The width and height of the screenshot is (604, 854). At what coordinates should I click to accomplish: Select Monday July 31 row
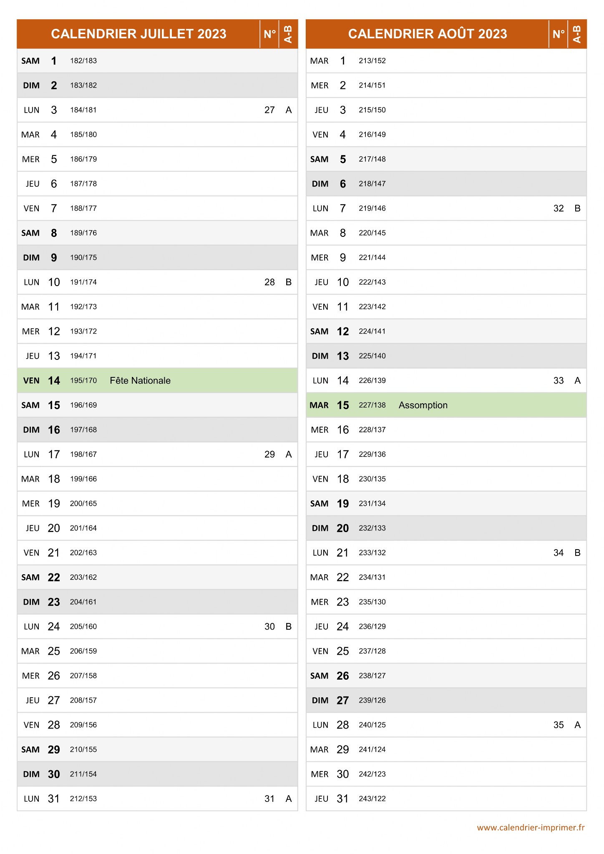(157, 799)
